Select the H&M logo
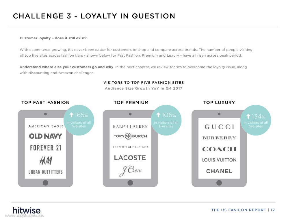Image resolution: width=286 pixels, height=221 pixels. coord(46,160)
